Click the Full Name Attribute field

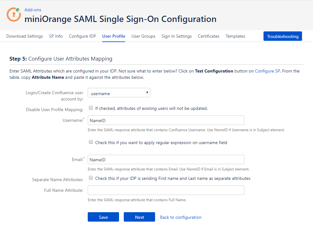[166, 190]
